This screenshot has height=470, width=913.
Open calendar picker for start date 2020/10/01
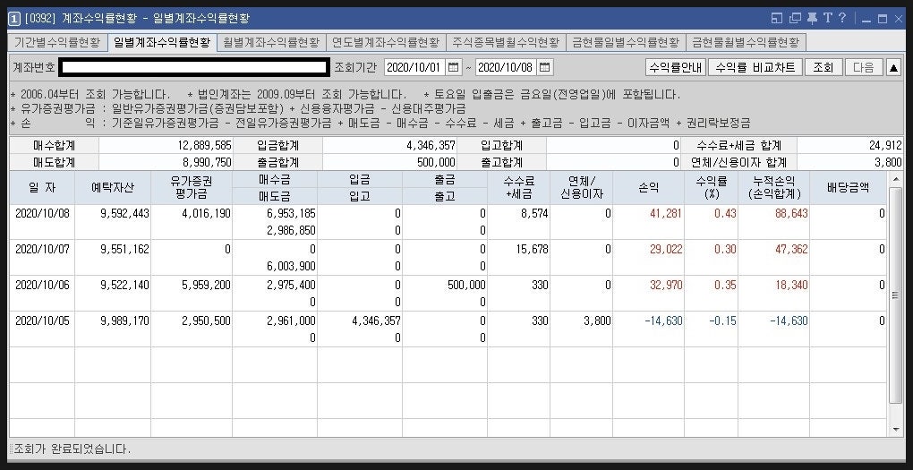(x=454, y=67)
